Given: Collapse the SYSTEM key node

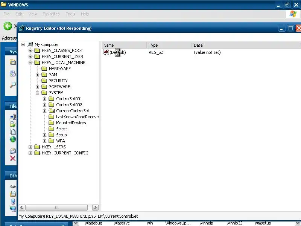Looking at the screenshot, I should pyautogui.click(x=37, y=93).
